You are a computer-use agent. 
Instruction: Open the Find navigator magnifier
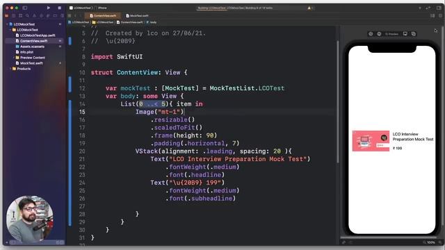tap(27, 15)
